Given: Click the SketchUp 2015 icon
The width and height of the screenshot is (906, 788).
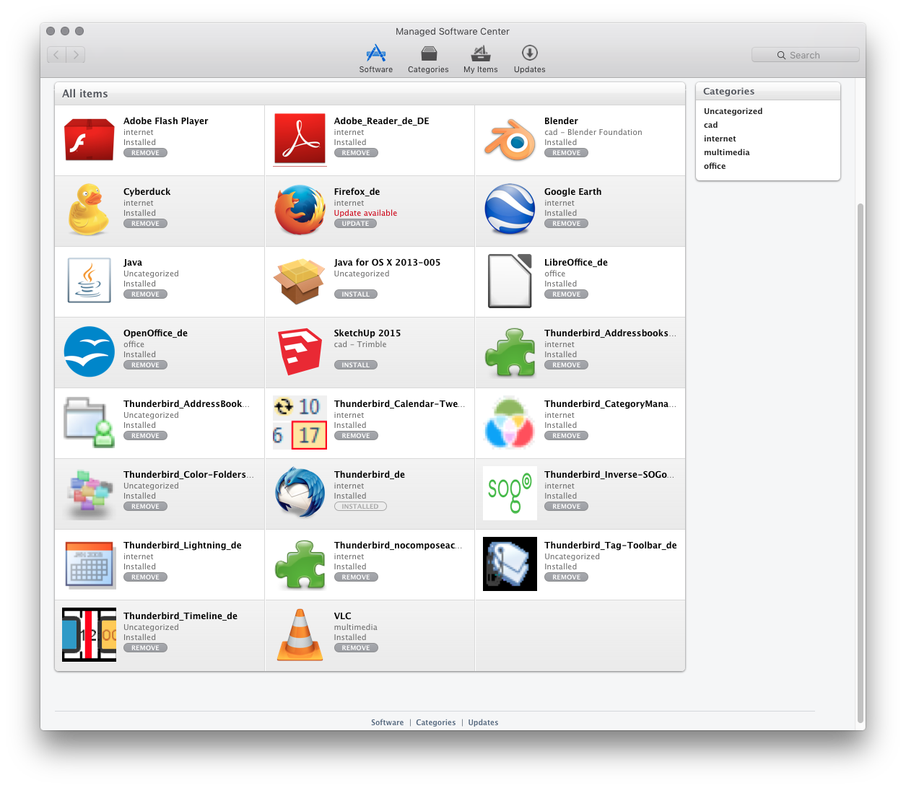Looking at the screenshot, I should [300, 351].
